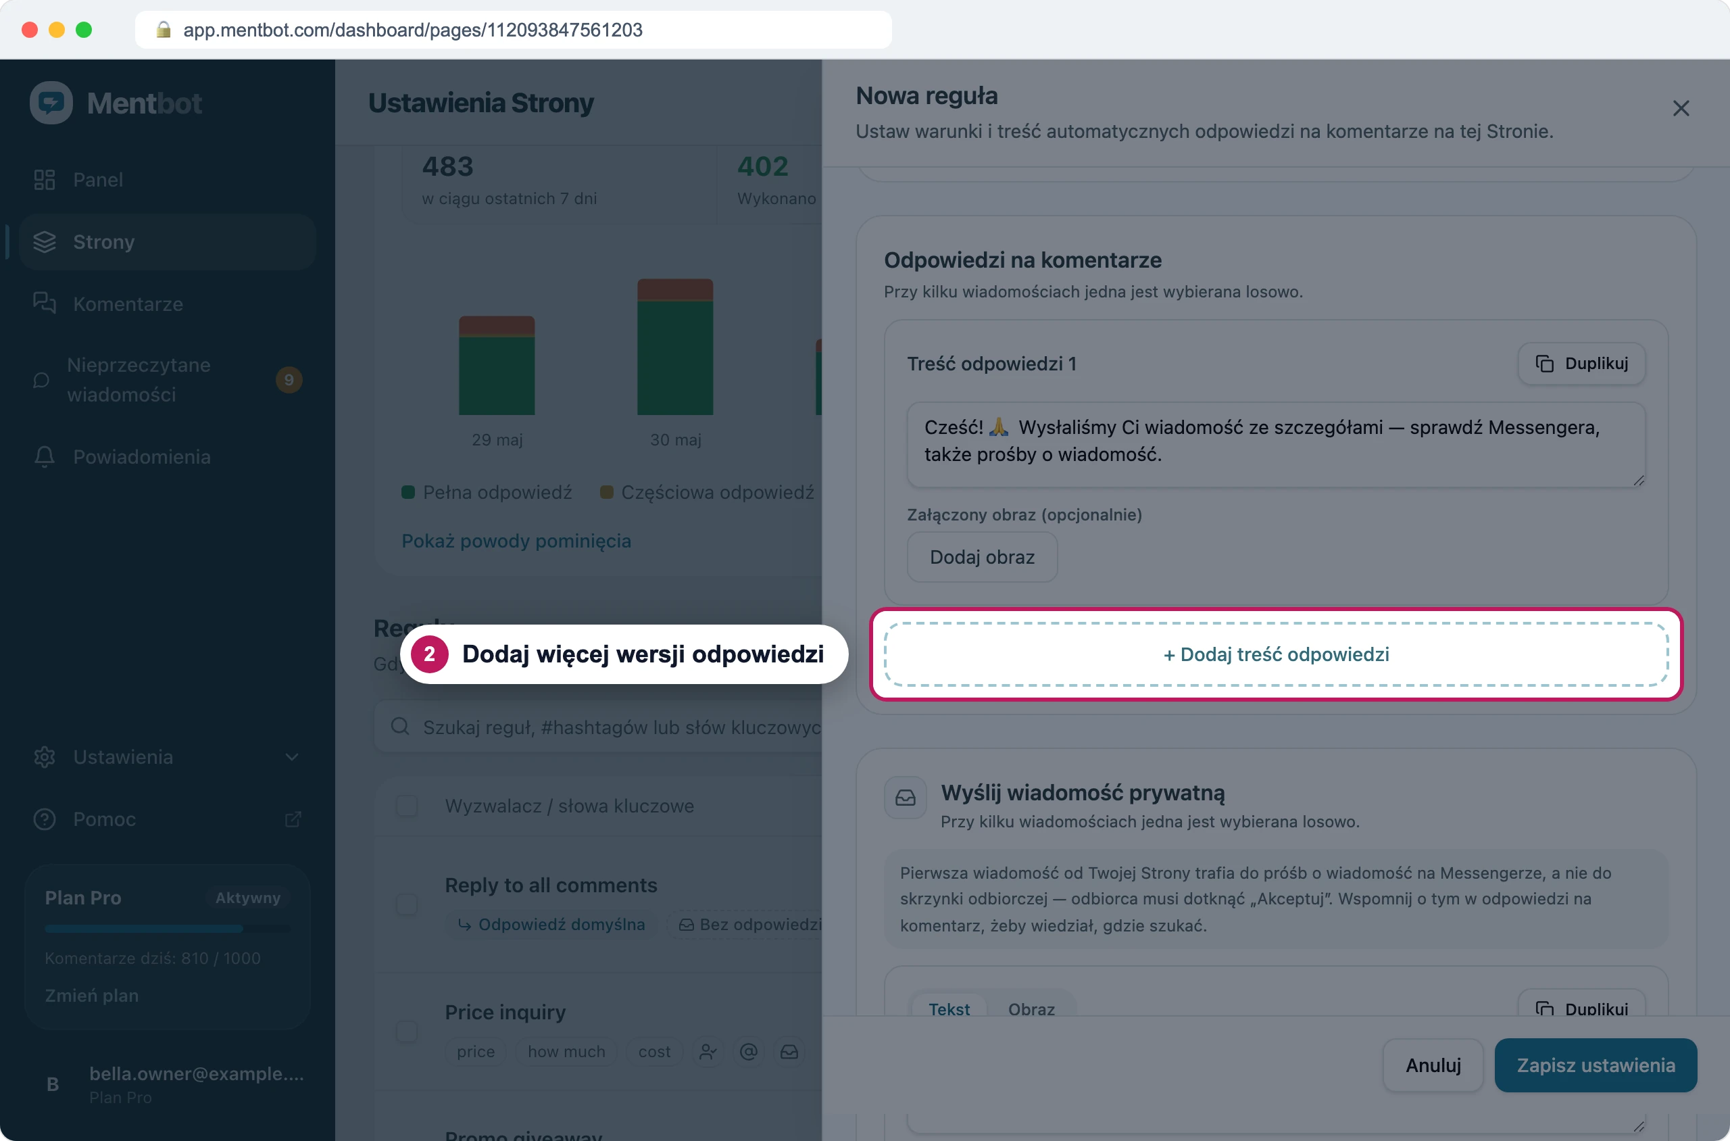This screenshot has width=1730, height=1141.
Task: Click the Treść odpowiedzi 1 text area
Action: [x=1276, y=445]
